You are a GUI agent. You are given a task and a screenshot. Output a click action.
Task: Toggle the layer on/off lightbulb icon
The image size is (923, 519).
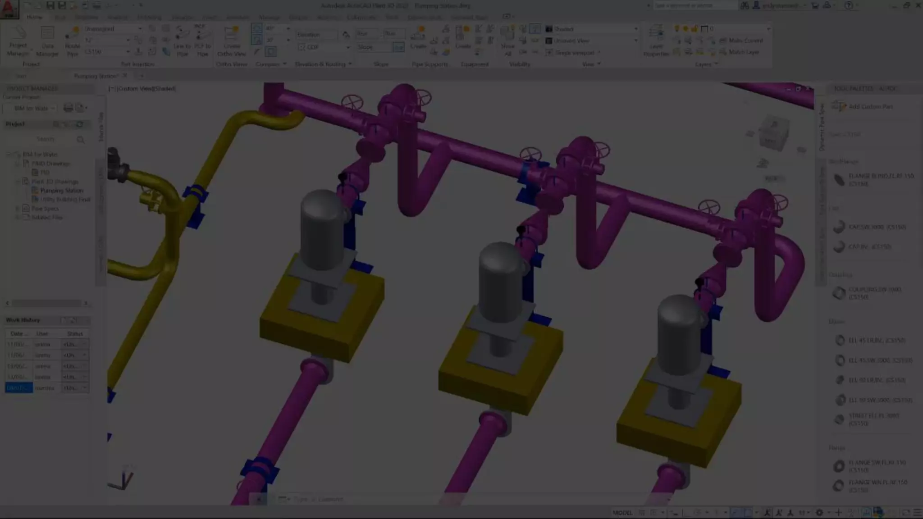[x=676, y=29]
